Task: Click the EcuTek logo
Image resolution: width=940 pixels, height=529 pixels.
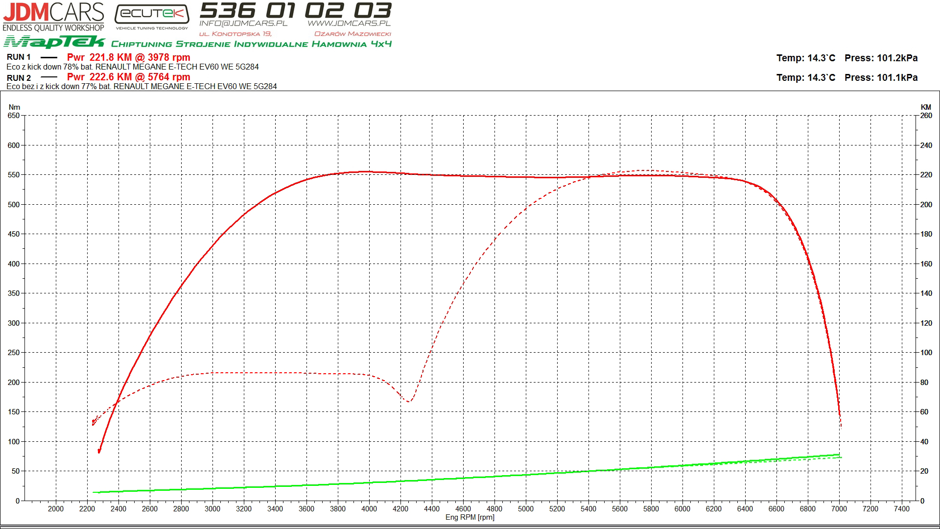Action: [152, 14]
